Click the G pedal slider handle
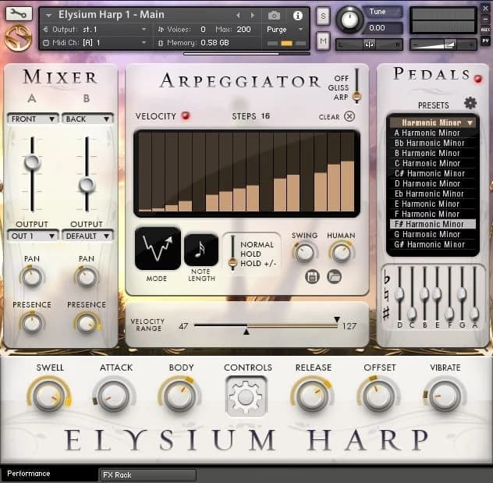The height and width of the screenshot is (483, 493). [462, 293]
